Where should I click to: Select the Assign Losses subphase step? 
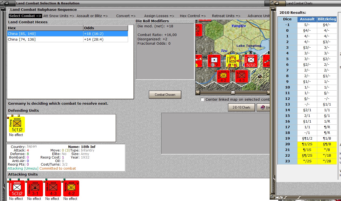(159, 16)
